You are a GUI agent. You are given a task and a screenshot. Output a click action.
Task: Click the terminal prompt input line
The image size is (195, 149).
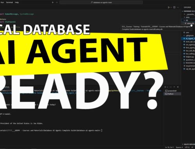pos(51,130)
